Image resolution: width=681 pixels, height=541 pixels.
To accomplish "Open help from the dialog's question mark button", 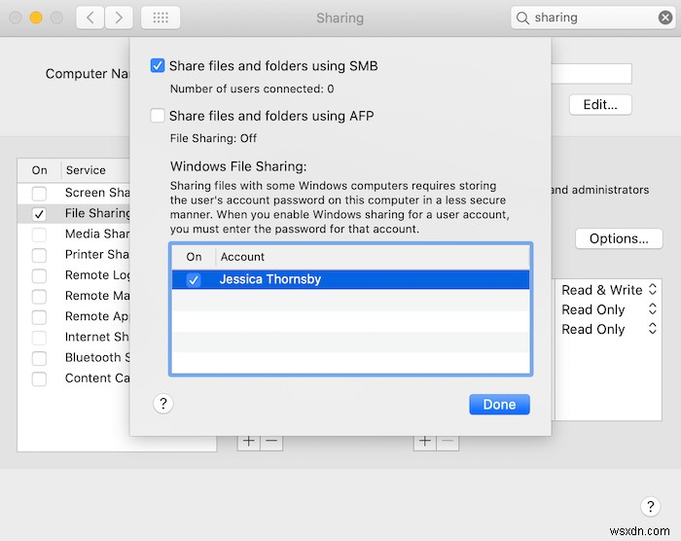I will [163, 404].
